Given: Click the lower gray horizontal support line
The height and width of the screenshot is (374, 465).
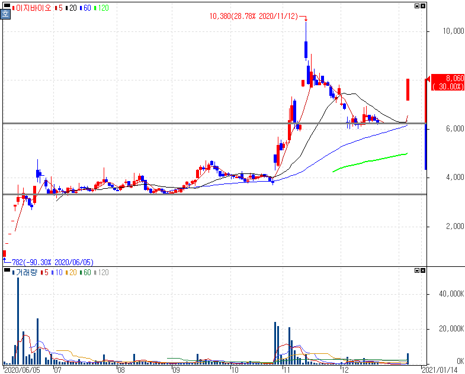Looking at the screenshot, I should (214, 194).
